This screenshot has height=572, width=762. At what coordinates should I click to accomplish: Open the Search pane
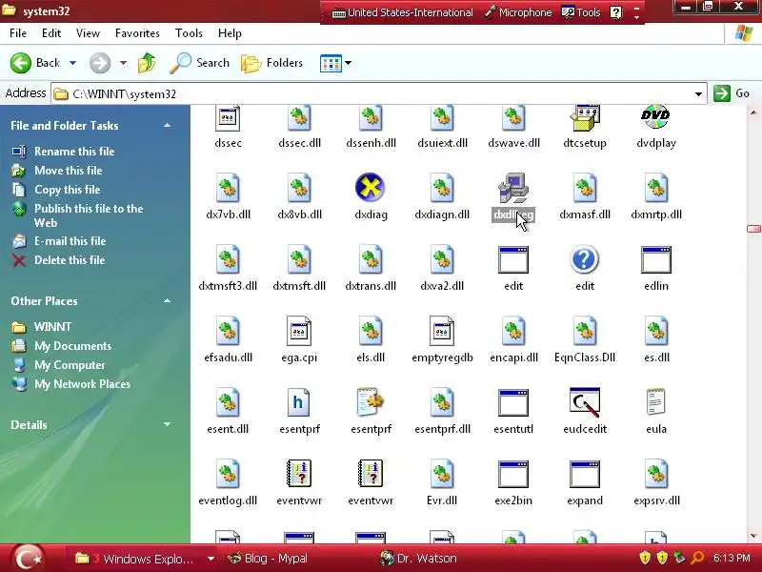point(200,63)
